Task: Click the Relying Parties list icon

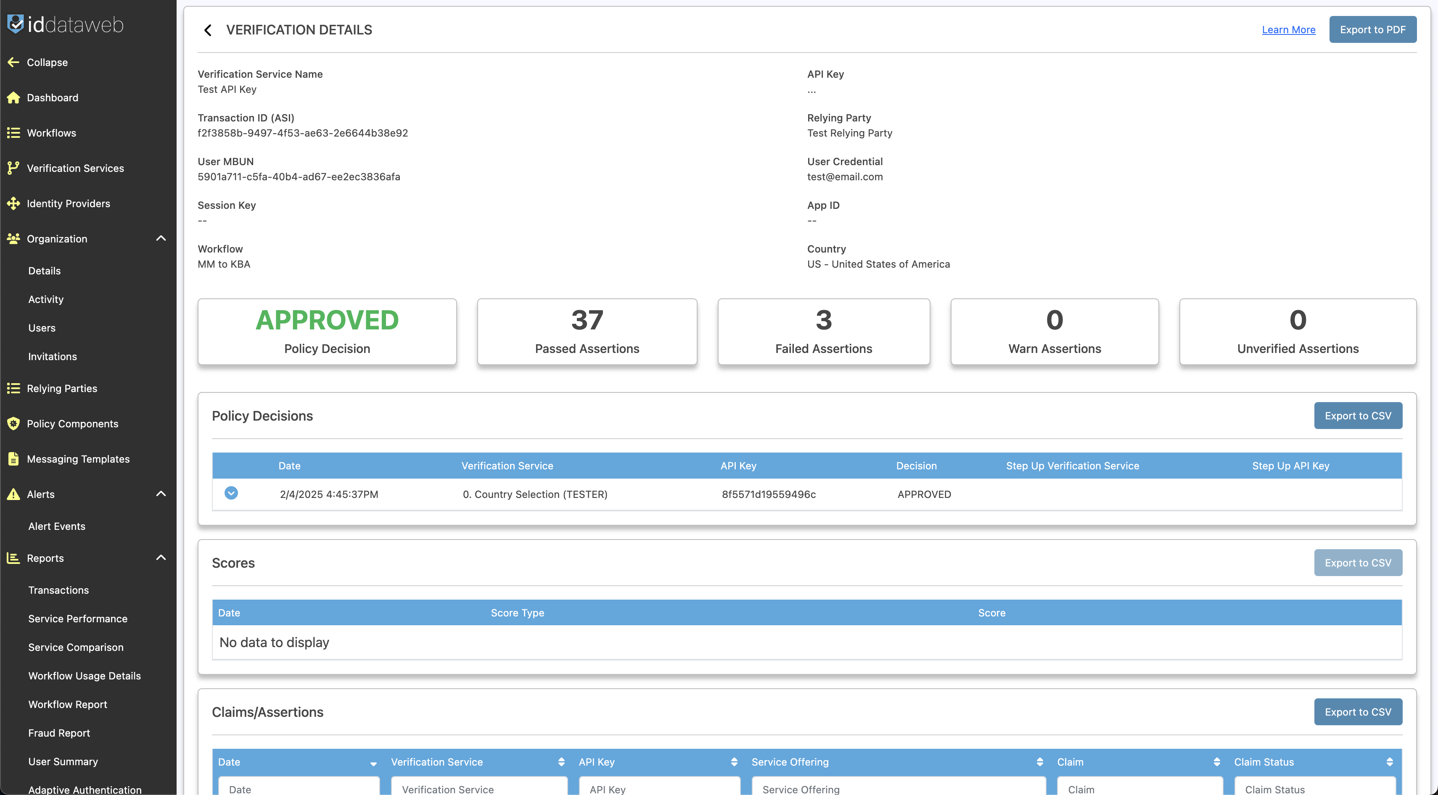Action: coord(13,388)
